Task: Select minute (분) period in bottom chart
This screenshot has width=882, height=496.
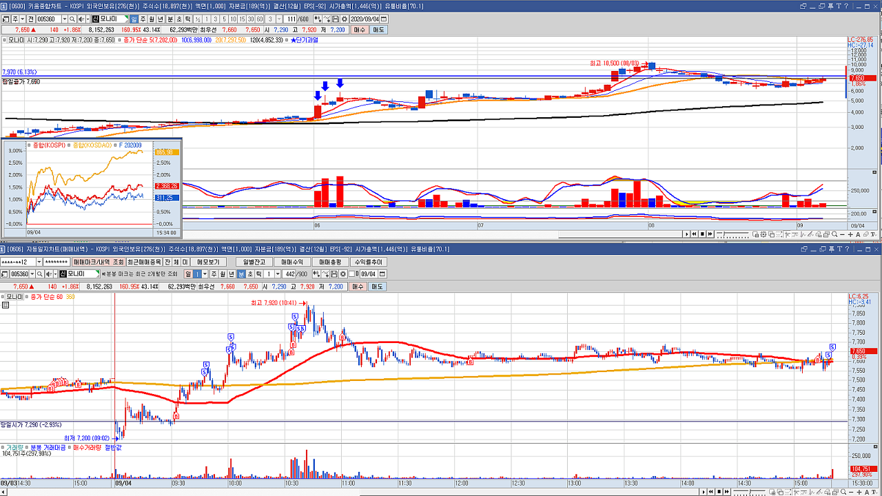Action: pos(241,273)
